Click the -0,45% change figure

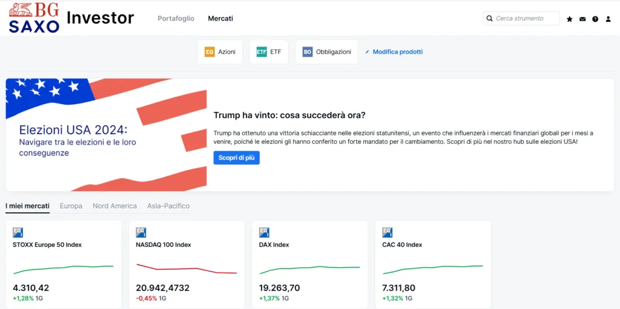click(147, 298)
